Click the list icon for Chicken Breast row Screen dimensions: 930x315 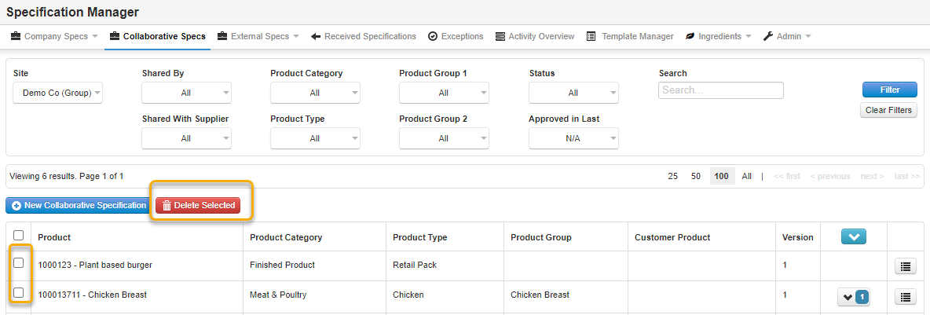pos(906,297)
